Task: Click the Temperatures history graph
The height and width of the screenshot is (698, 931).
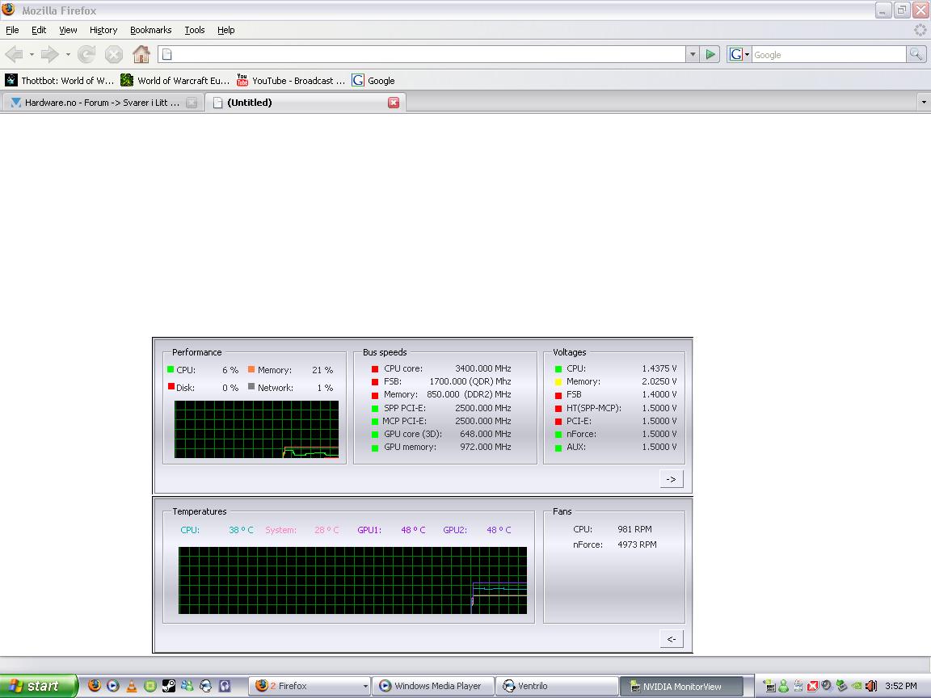Action: [x=352, y=581]
